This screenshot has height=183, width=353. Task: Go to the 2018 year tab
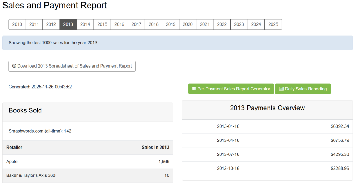pyautogui.click(x=153, y=24)
